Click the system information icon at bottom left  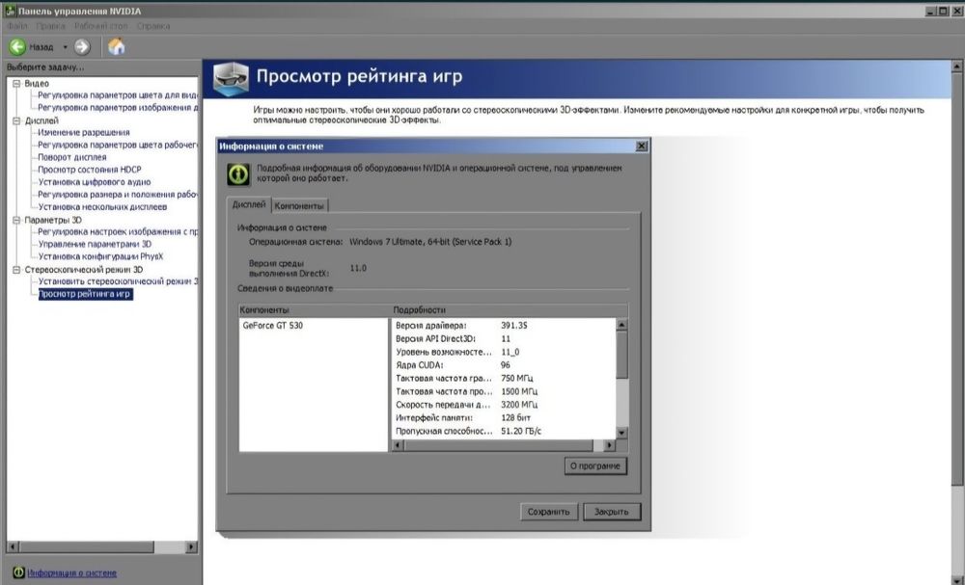pyautogui.click(x=18, y=572)
